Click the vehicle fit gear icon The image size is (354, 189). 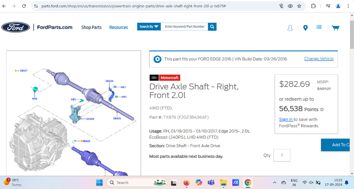(x=158, y=59)
